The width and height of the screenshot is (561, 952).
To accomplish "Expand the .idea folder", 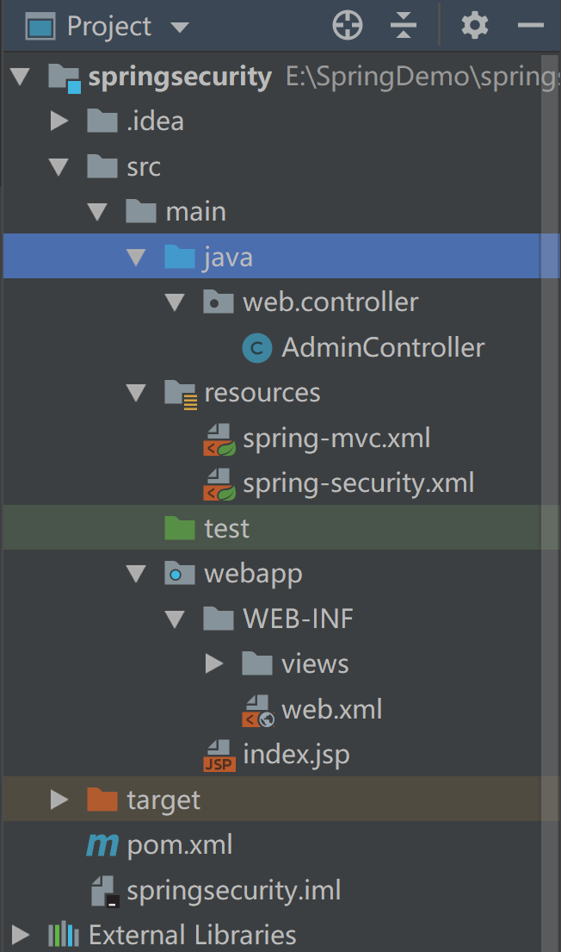I will (59, 121).
